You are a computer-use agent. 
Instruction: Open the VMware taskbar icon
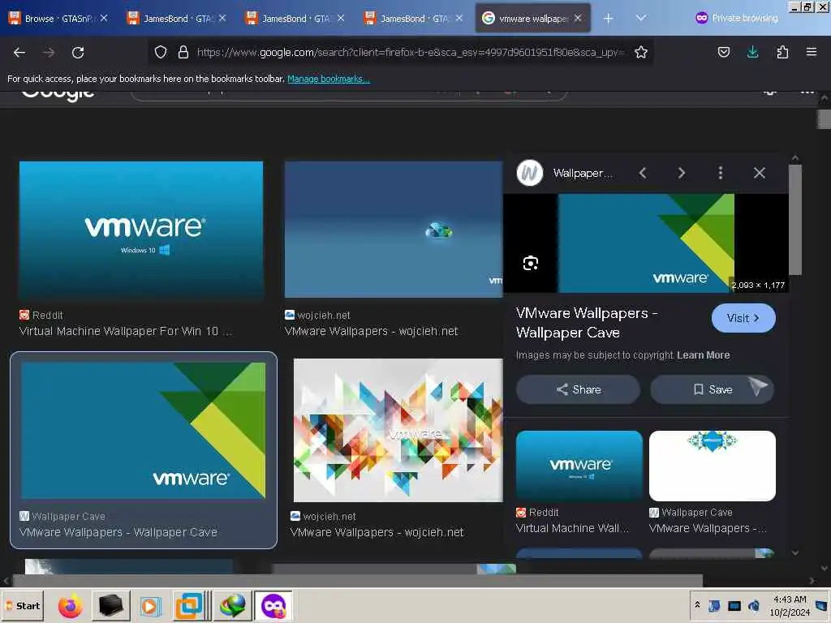click(x=190, y=605)
